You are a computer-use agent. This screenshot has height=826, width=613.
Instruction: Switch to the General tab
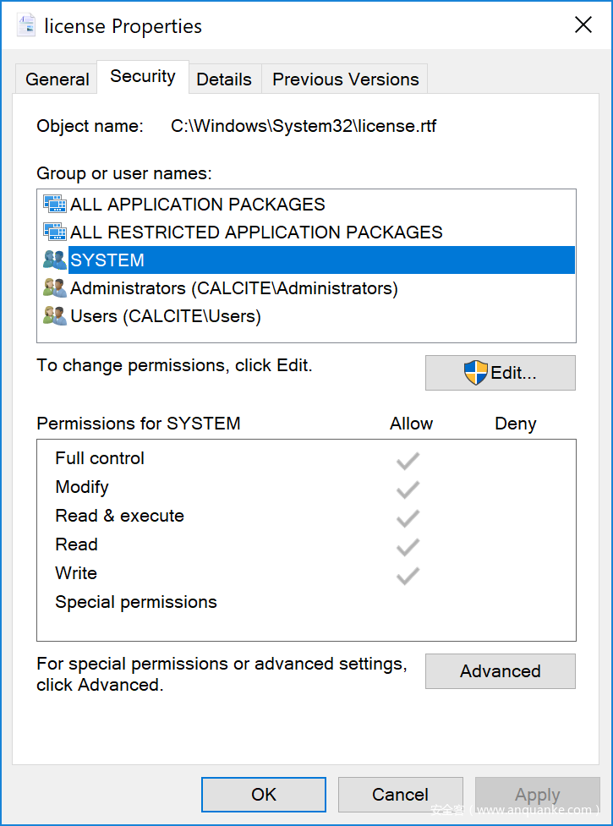tap(57, 79)
